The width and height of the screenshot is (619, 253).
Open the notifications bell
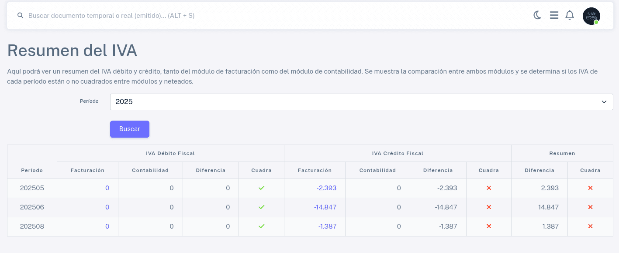570,15
